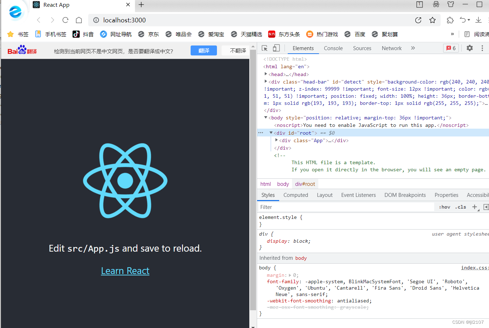Open the Properties tab

pyautogui.click(x=446, y=195)
